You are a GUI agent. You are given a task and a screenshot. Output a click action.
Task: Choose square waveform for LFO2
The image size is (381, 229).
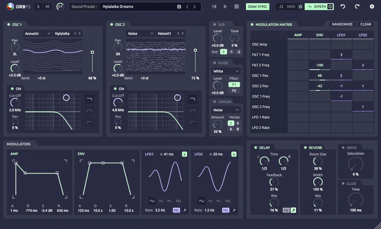pyautogui.click(x=228, y=201)
